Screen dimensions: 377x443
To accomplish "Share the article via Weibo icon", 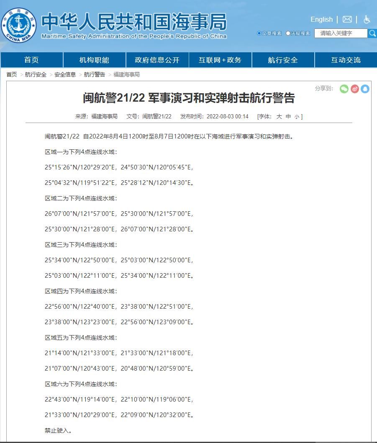I will tap(355, 89).
